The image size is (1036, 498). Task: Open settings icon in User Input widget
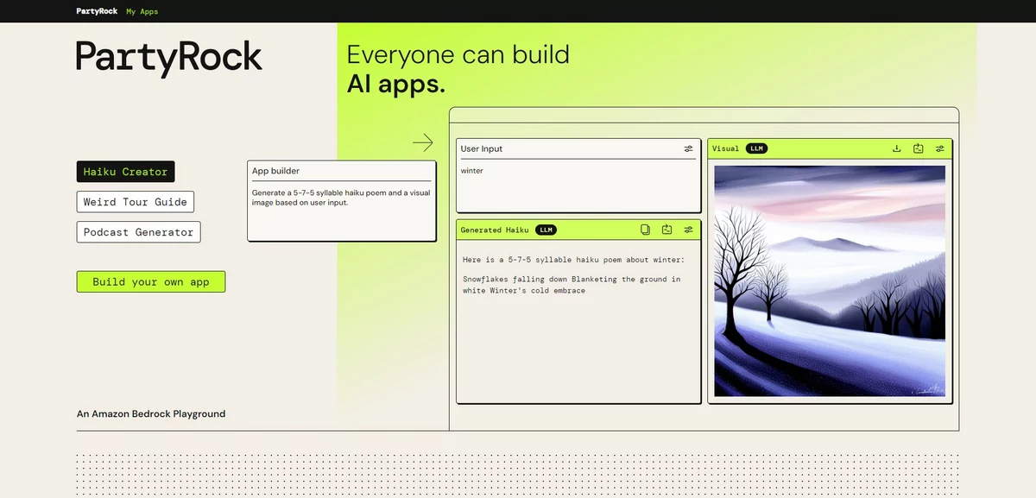click(688, 148)
